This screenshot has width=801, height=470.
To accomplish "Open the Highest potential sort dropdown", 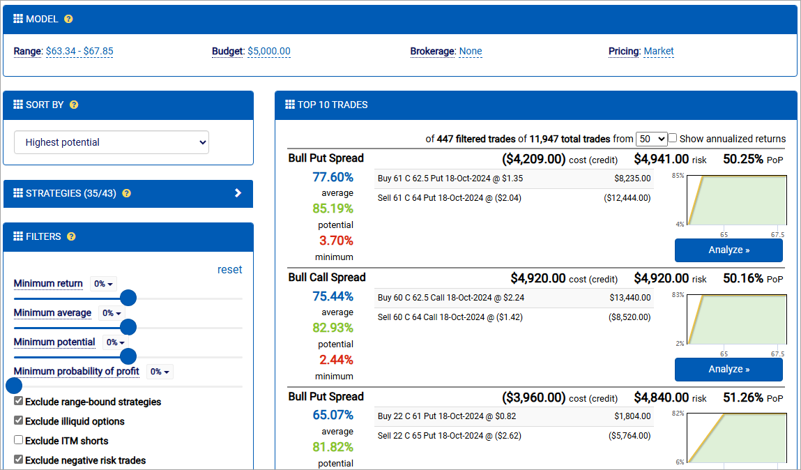I will (112, 142).
